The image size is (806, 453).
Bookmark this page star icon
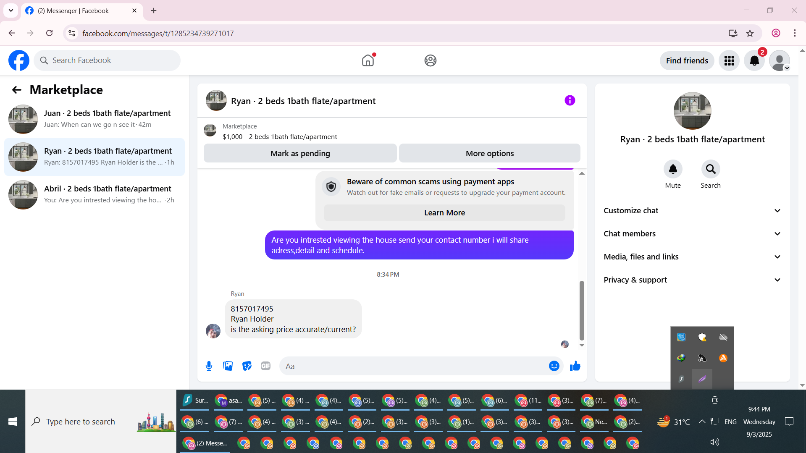click(x=750, y=33)
